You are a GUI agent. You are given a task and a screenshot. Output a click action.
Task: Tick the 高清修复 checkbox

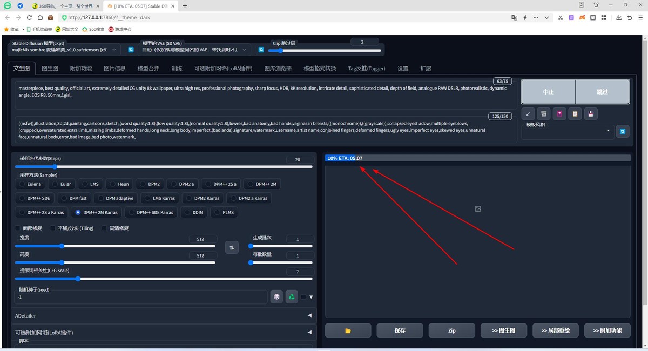coord(105,228)
